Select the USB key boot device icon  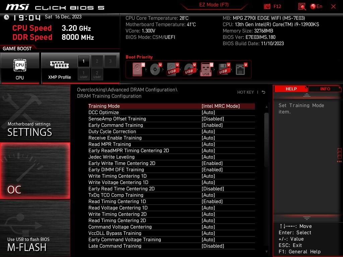(x=206, y=69)
